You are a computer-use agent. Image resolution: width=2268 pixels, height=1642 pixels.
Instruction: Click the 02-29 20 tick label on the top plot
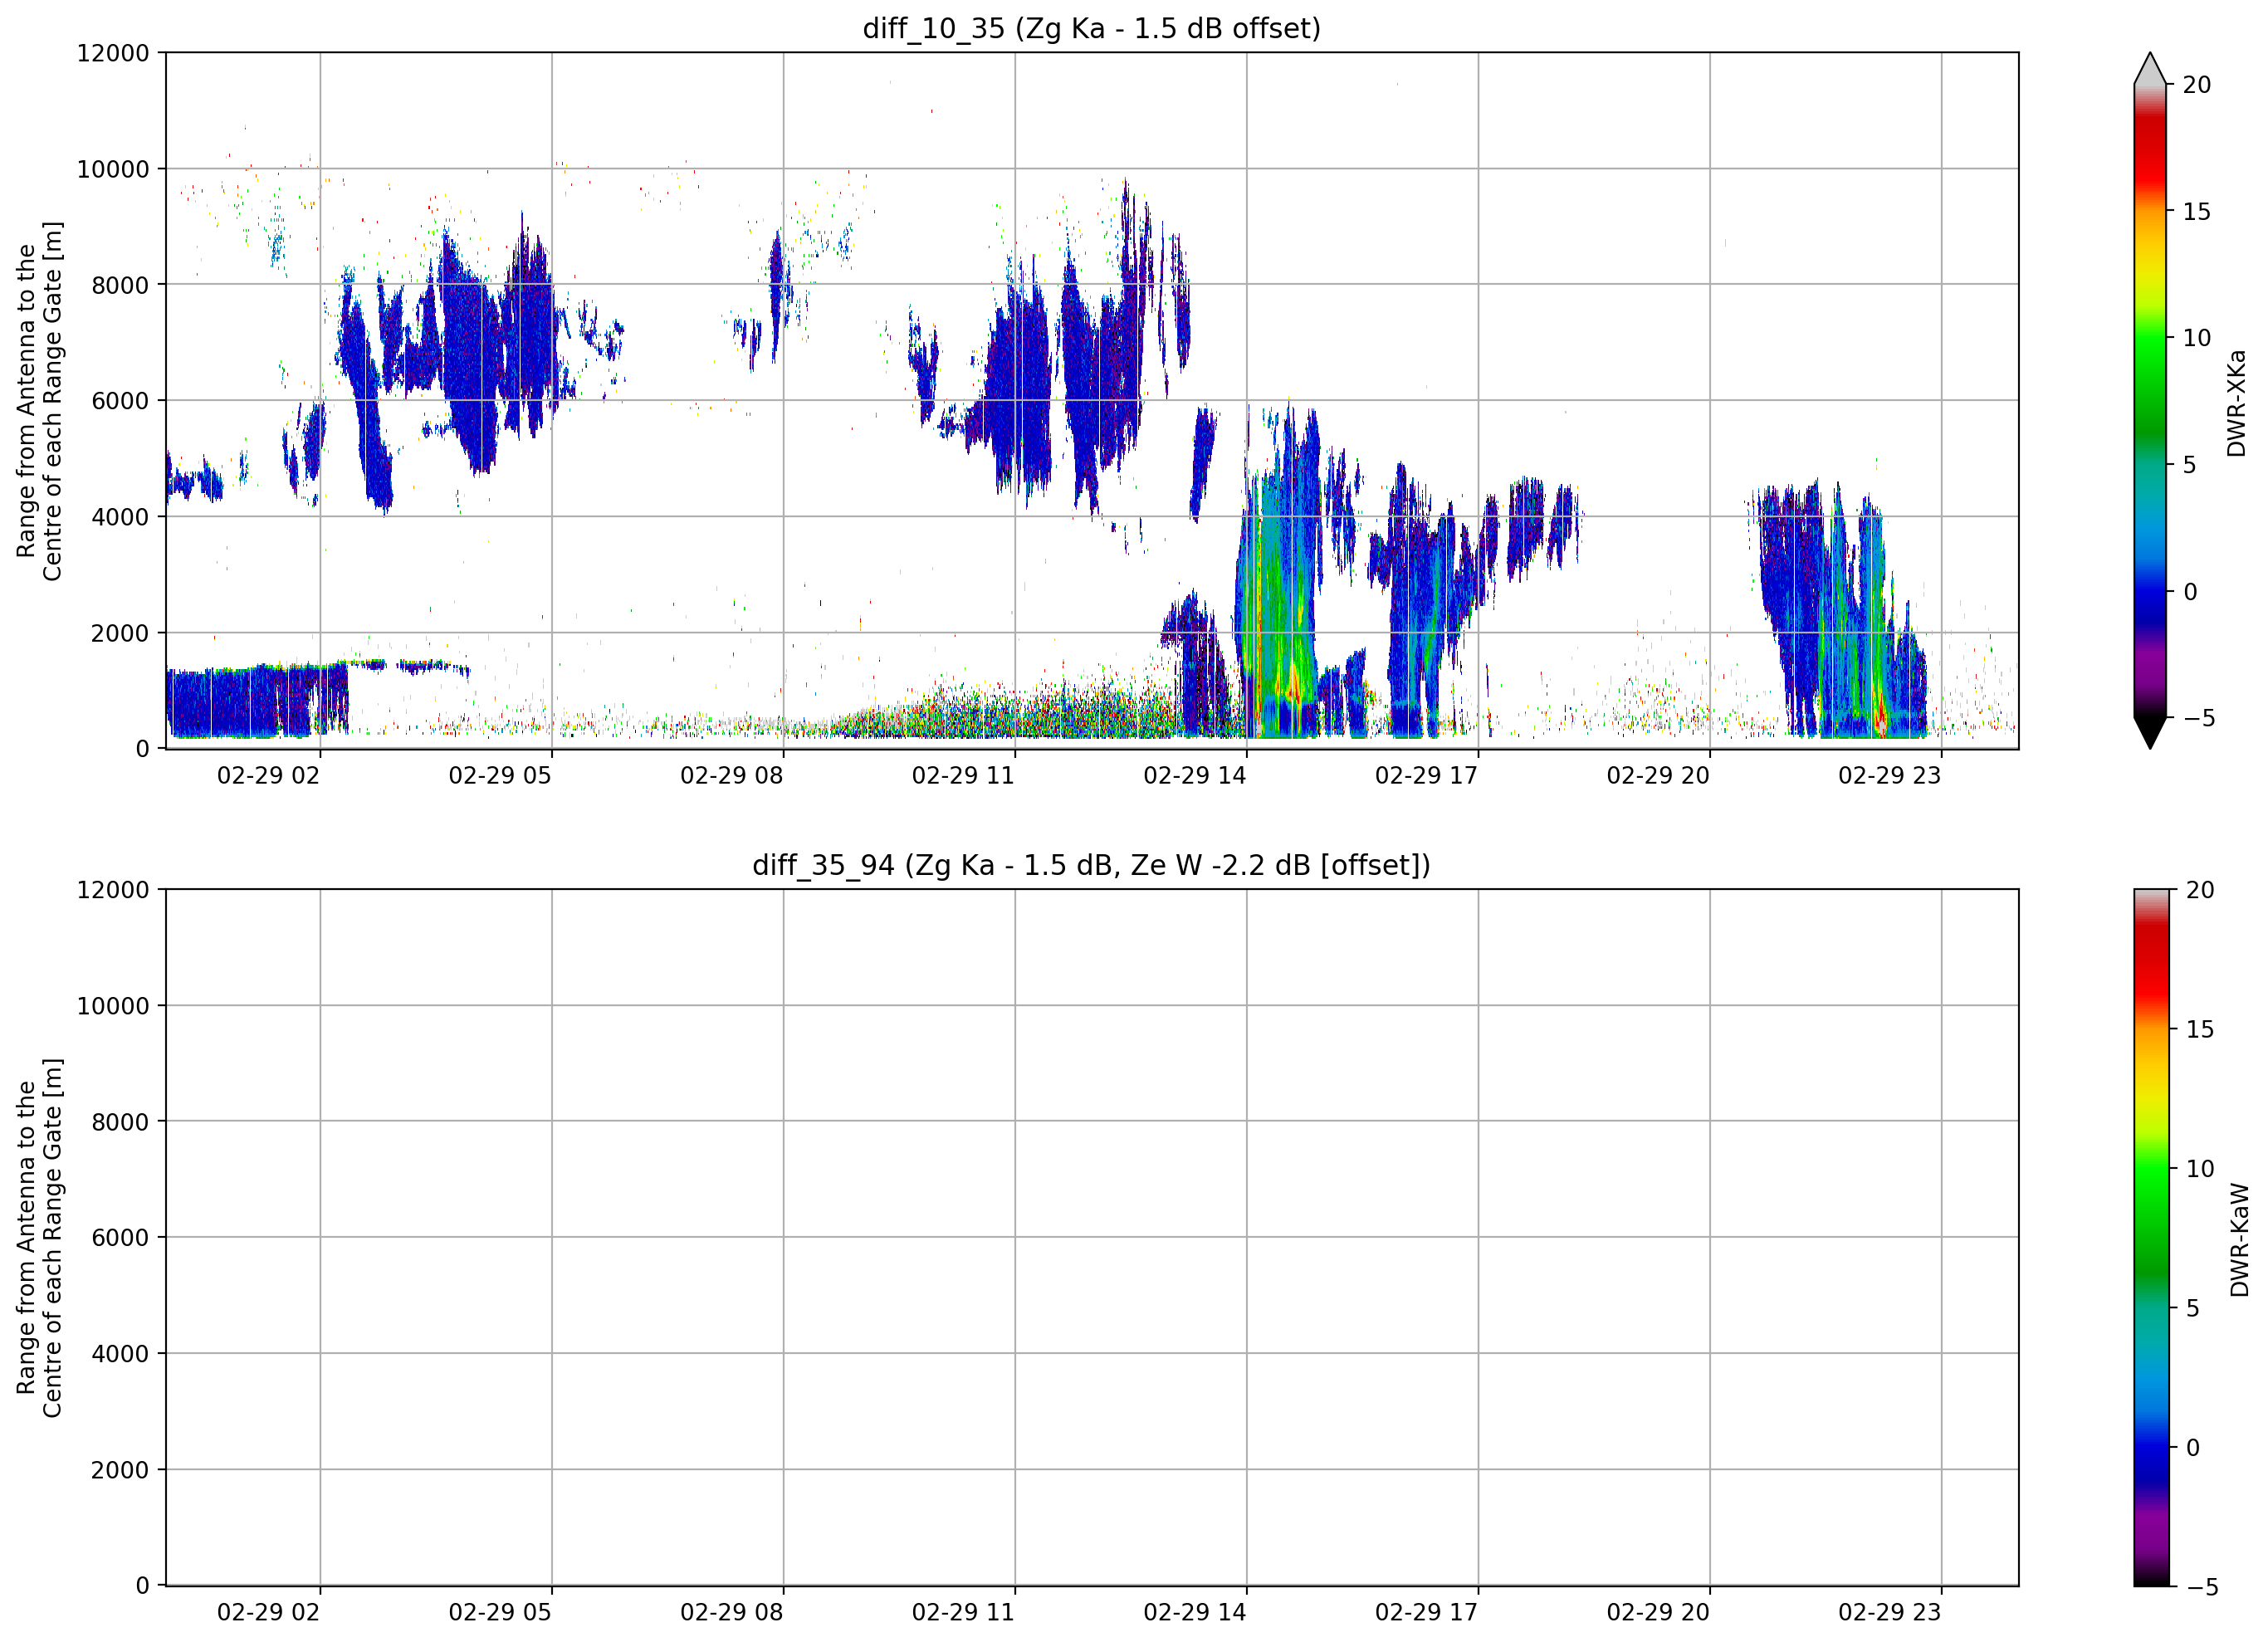click(x=1658, y=776)
